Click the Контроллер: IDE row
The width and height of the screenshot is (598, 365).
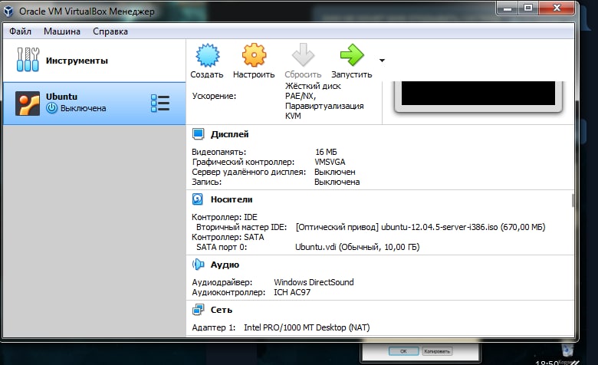coord(225,218)
